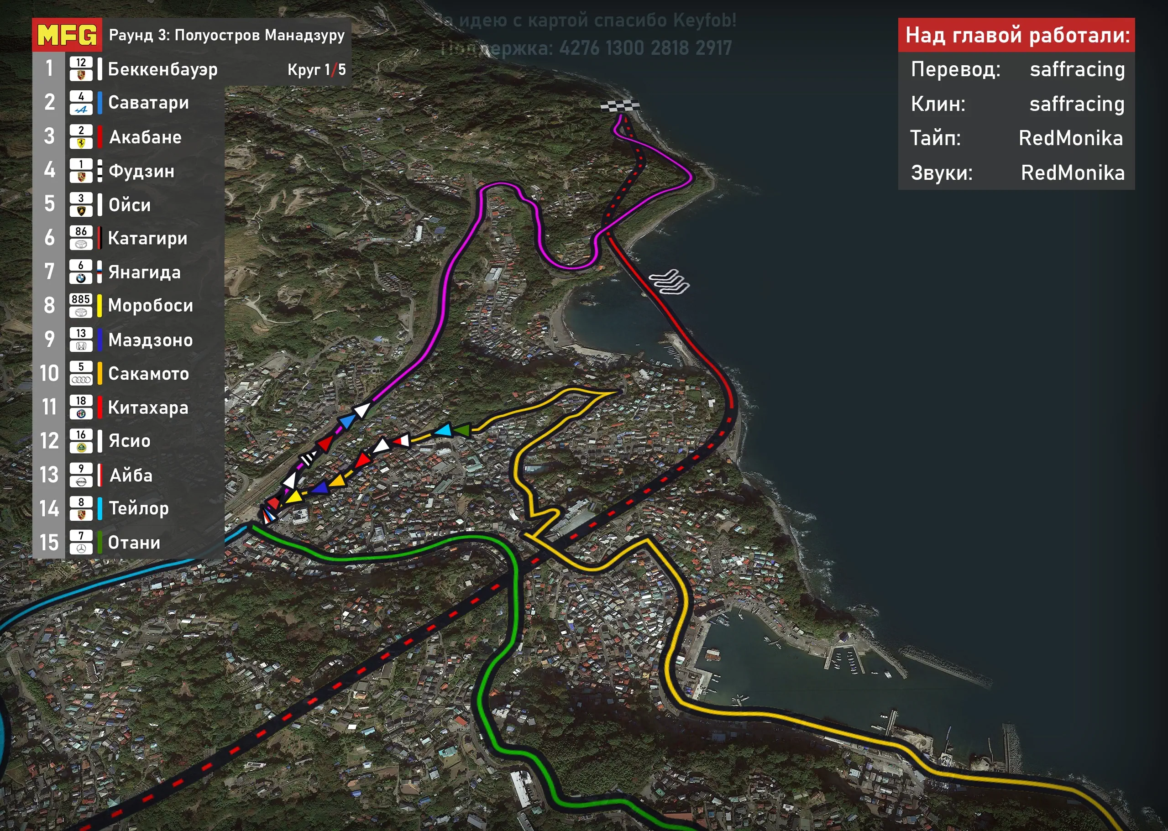1168x831 pixels.
Task: Click the Ferrari logo beside Акабане
Action: point(81,143)
